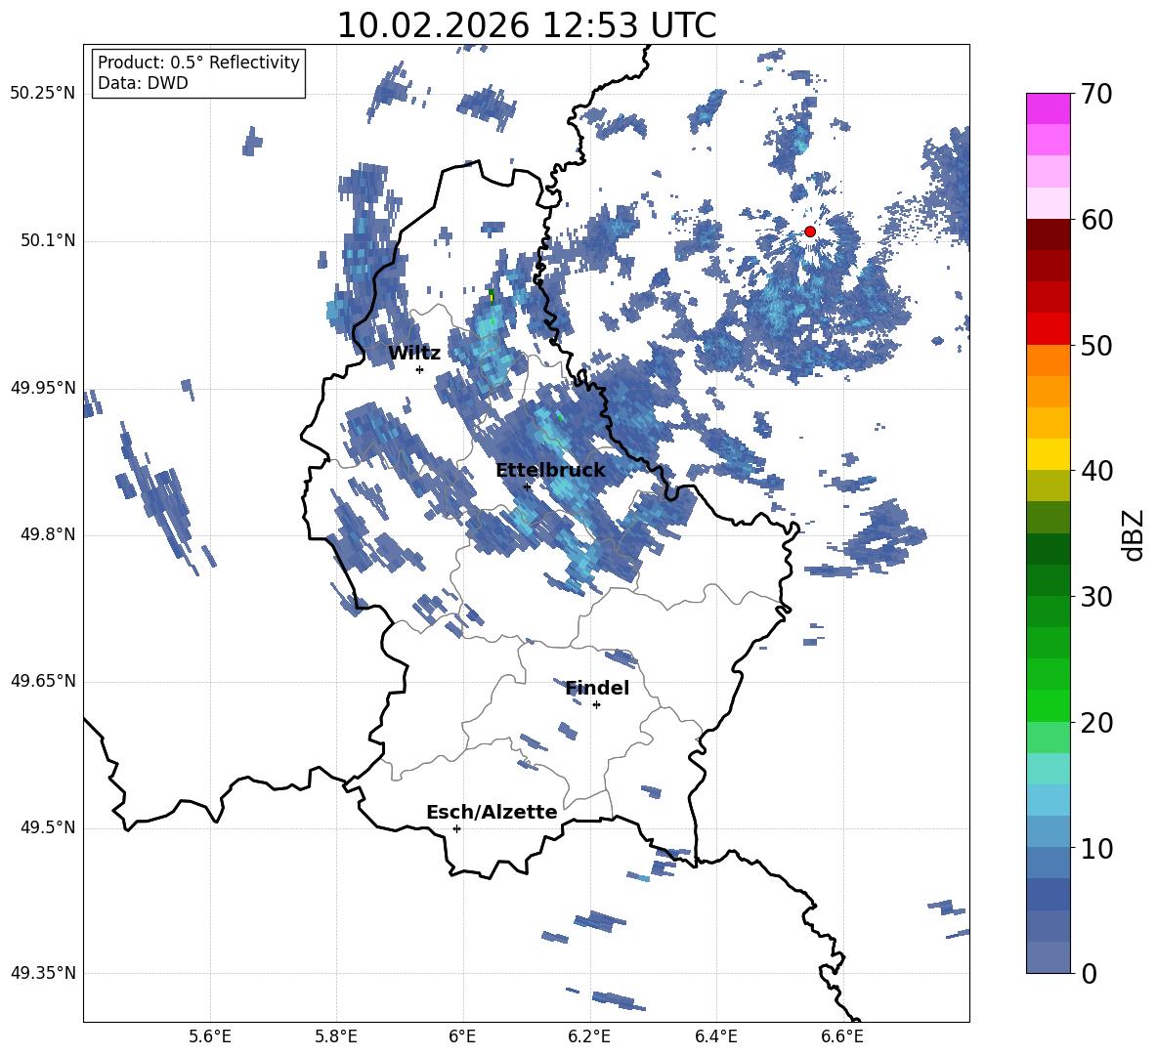
Task: Click the colorbar tick label 50
Action: click(x=1095, y=345)
